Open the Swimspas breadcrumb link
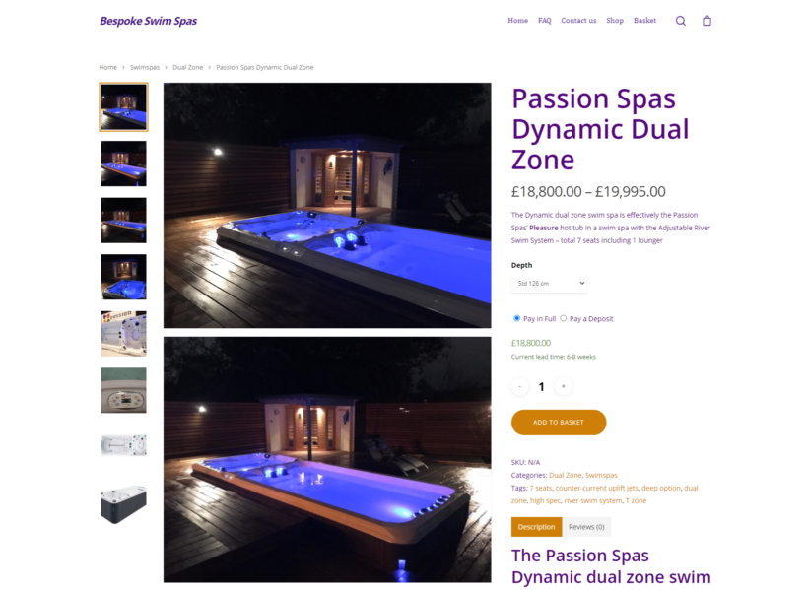This screenshot has width=808, height=590. point(145,68)
